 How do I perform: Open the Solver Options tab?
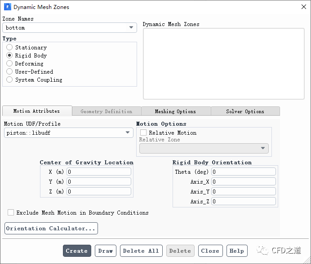coord(245,111)
